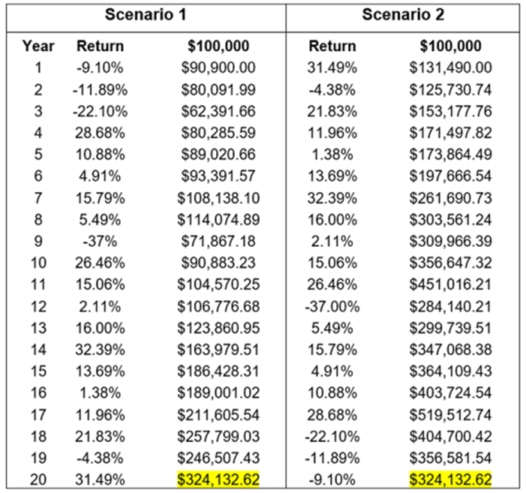Click the Year 10 row label
Screen dimensions: 526x493
click(38, 263)
